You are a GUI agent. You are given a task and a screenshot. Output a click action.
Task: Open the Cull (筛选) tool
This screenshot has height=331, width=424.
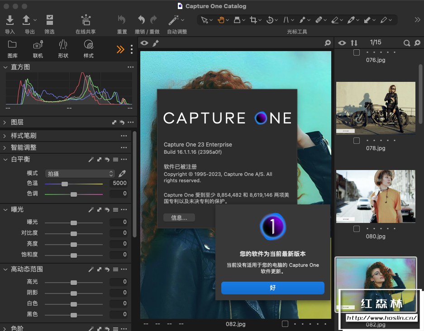pos(49,20)
